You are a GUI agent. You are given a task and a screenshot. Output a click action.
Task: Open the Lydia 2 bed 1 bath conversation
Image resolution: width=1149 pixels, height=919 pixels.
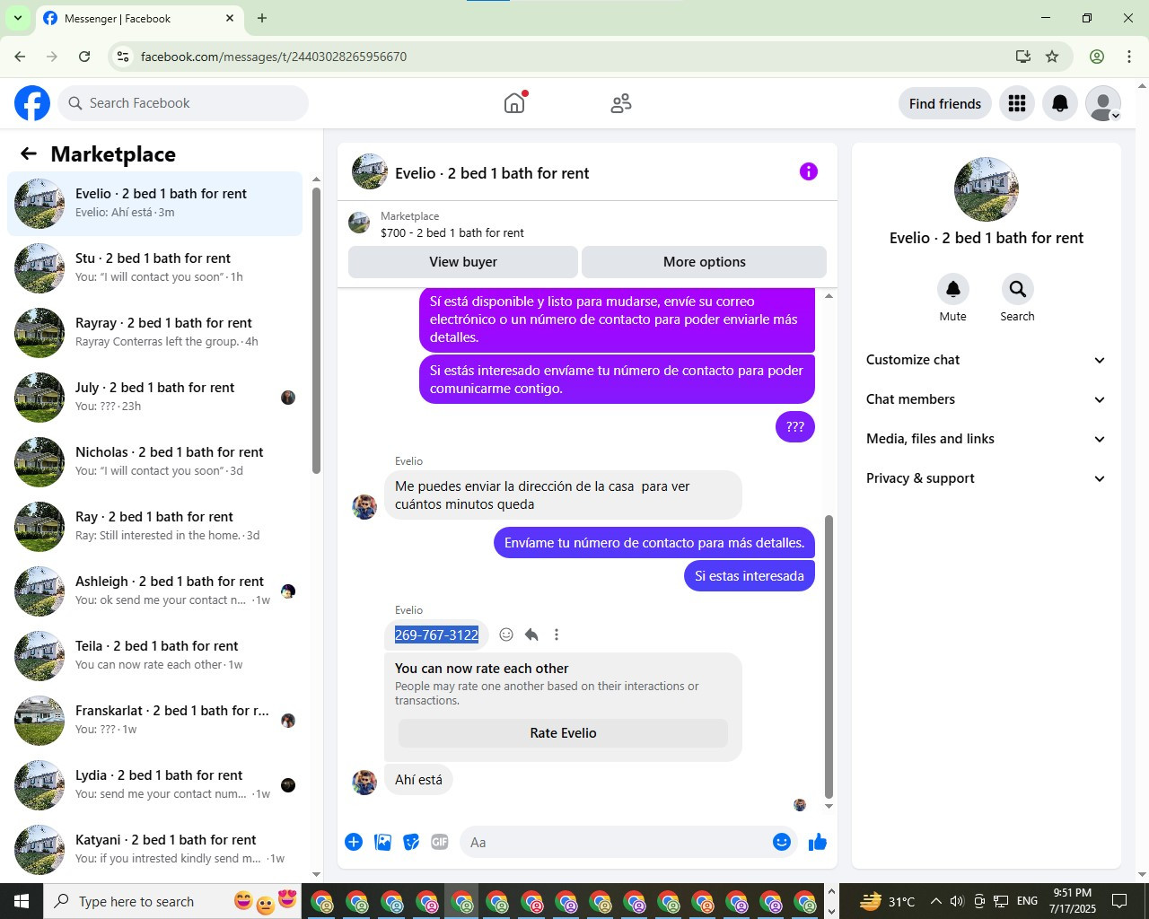click(154, 784)
